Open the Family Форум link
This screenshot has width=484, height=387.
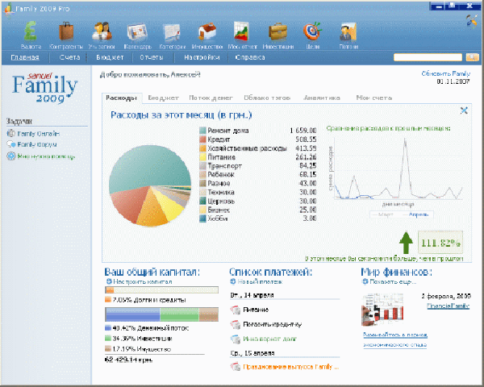pyautogui.click(x=37, y=144)
